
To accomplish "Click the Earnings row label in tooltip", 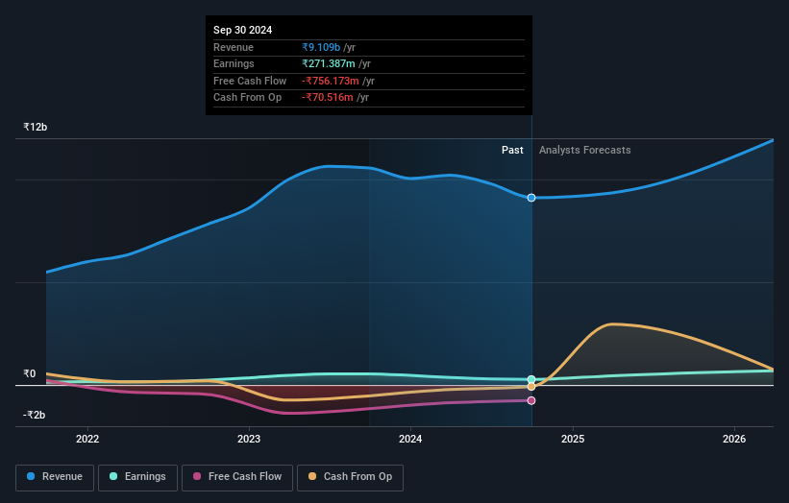I will point(234,63).
